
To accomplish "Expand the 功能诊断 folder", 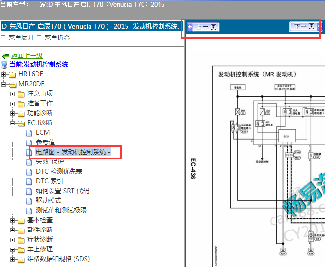I will point(13,113).
